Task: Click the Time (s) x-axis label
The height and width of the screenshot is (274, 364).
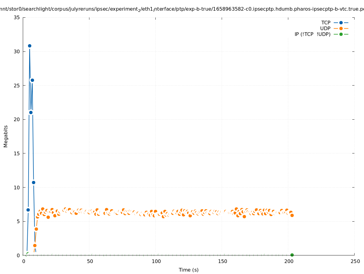Action: 189,270
